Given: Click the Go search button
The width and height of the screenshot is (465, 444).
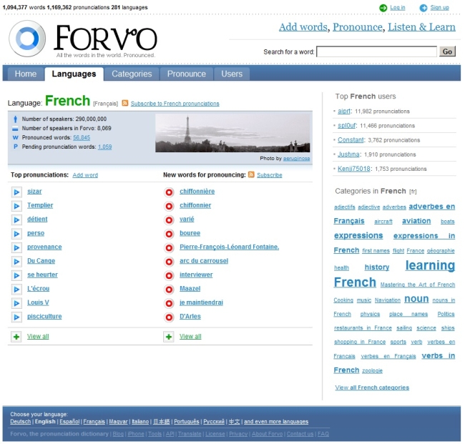Looking at the screenshot, I should point(447,51).
